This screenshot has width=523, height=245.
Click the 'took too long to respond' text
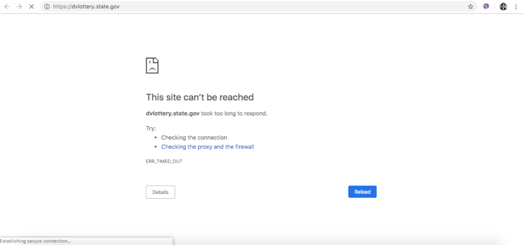[x=234, y=114]
